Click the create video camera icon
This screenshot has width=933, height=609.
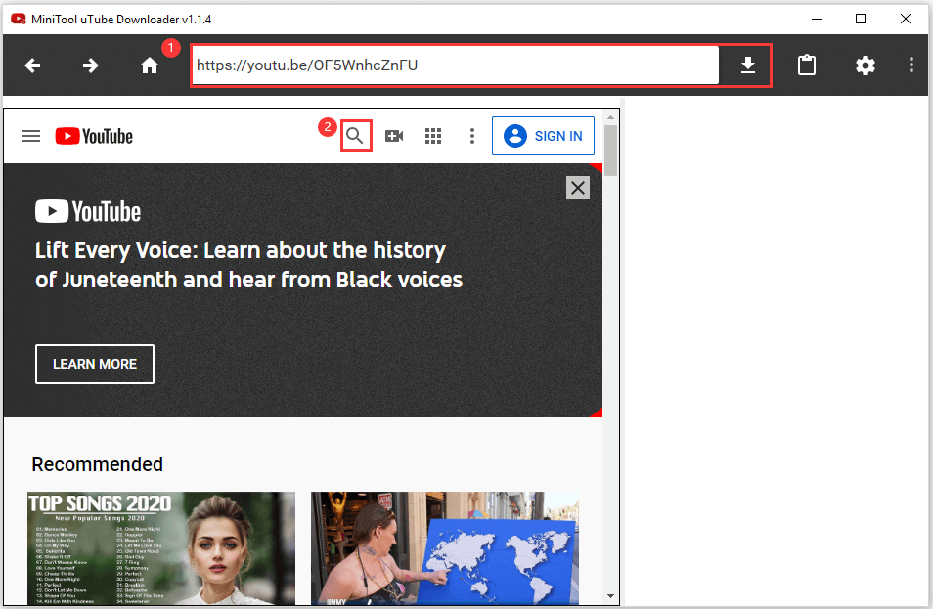[x=394, y=136]
